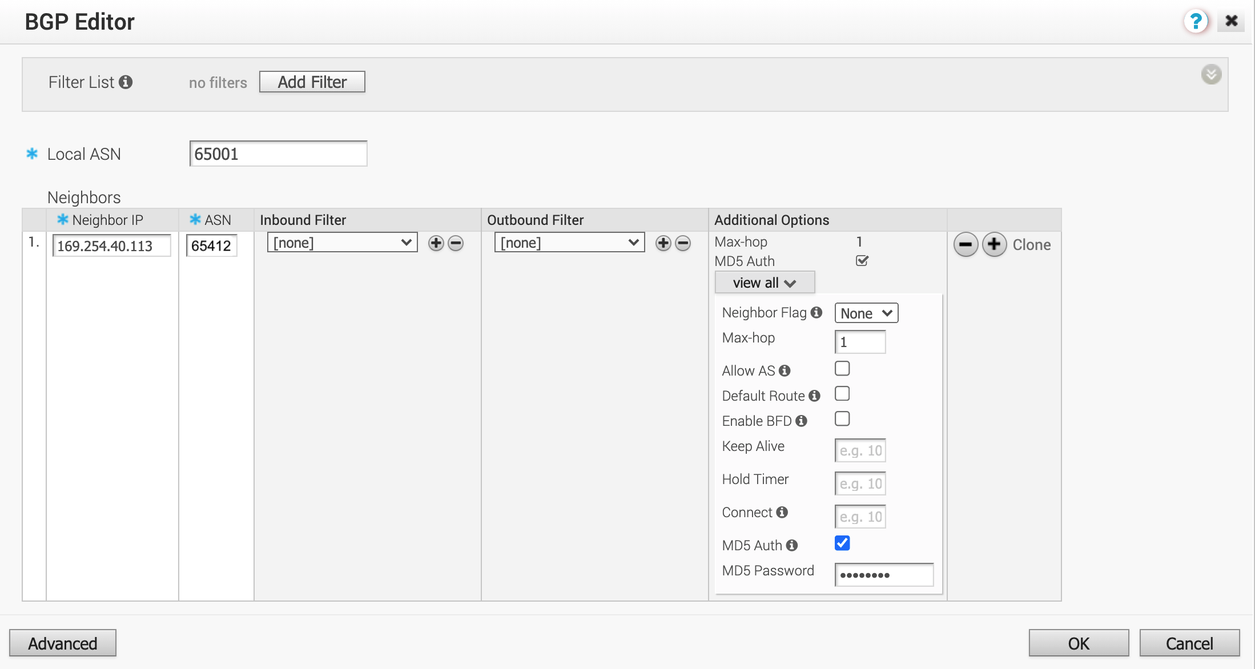Click the help question mark icon
This screenshot has width=1255, height=669.
pyautogui.click(x=1195, y=22)
